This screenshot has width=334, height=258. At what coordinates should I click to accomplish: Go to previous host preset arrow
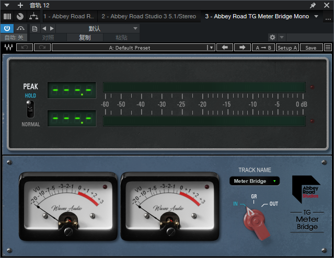[44, 28]
